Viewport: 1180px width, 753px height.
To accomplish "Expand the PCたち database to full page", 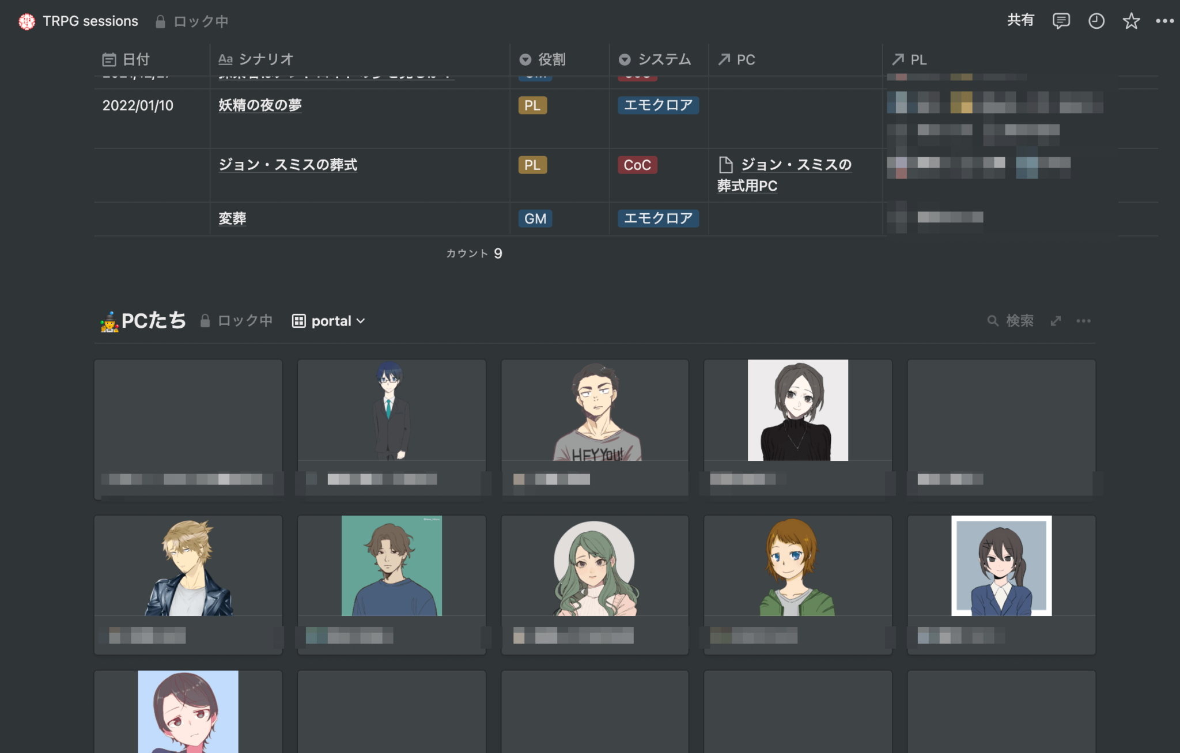I will [1055, 321].
